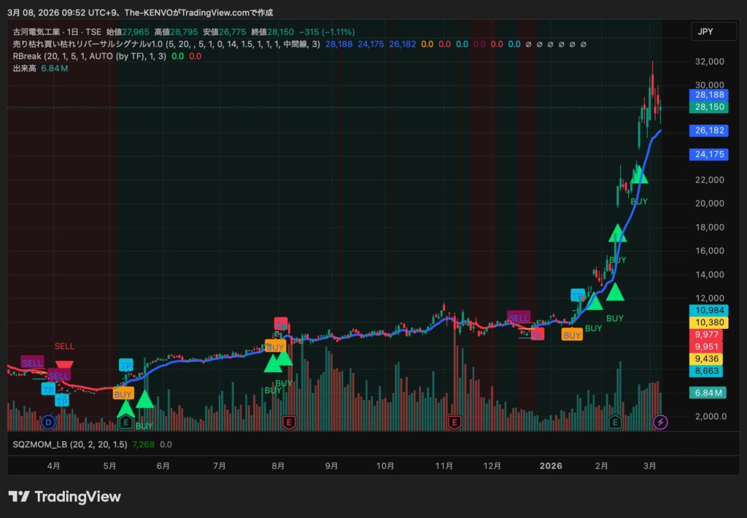Click the red earnings E marker in August
This screenshot has height=518, width=747.
(x=290, y=422)
